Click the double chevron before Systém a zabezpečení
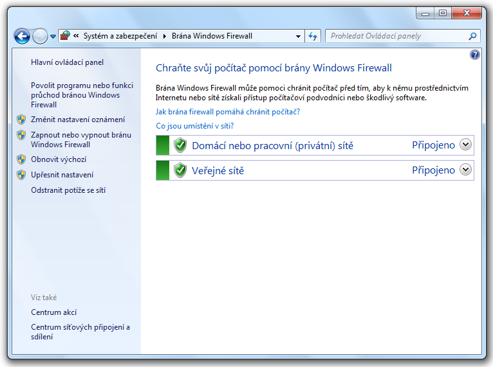Viewport: 493px width, 367px height. point(76,36)
